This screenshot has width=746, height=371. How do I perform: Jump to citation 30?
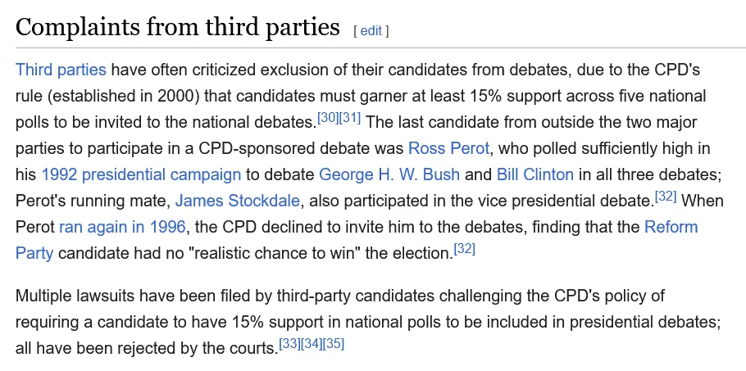point(328,118)
